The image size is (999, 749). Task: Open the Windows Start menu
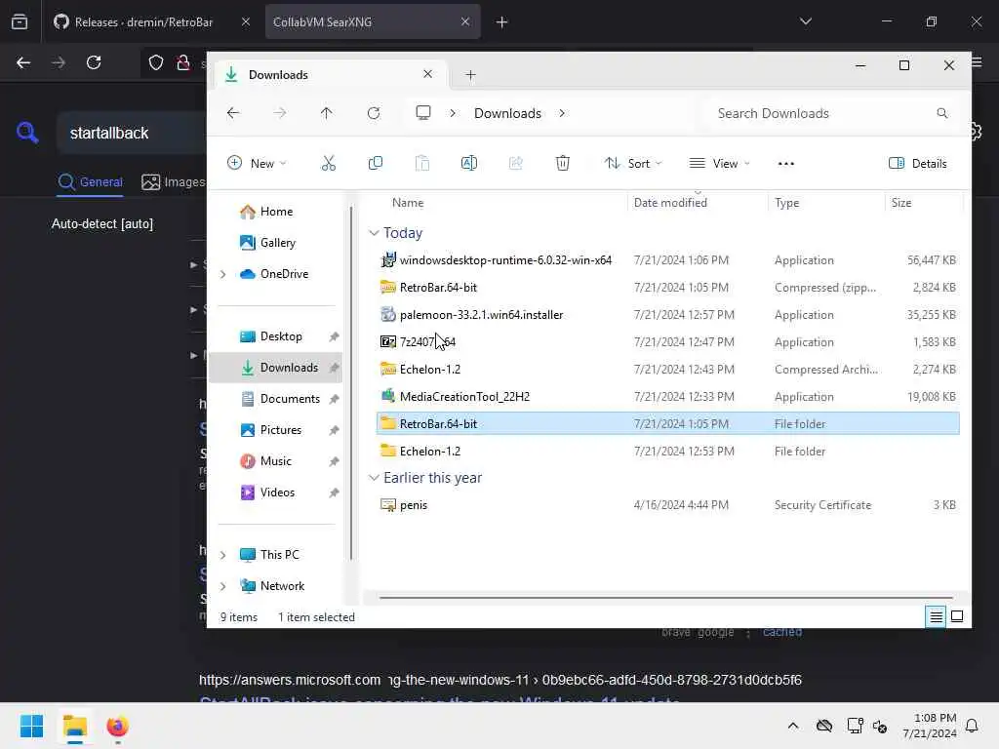32,726
